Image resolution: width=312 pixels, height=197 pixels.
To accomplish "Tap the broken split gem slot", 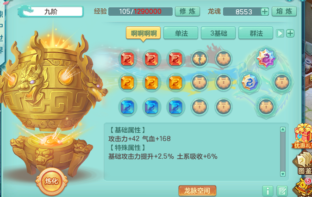I will point(200,59).
